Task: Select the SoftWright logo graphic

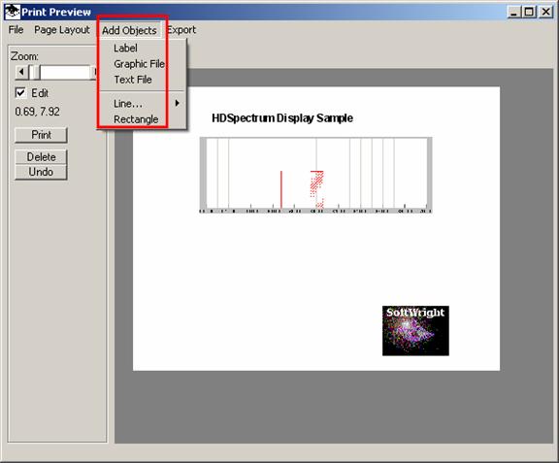Action: 415,331
